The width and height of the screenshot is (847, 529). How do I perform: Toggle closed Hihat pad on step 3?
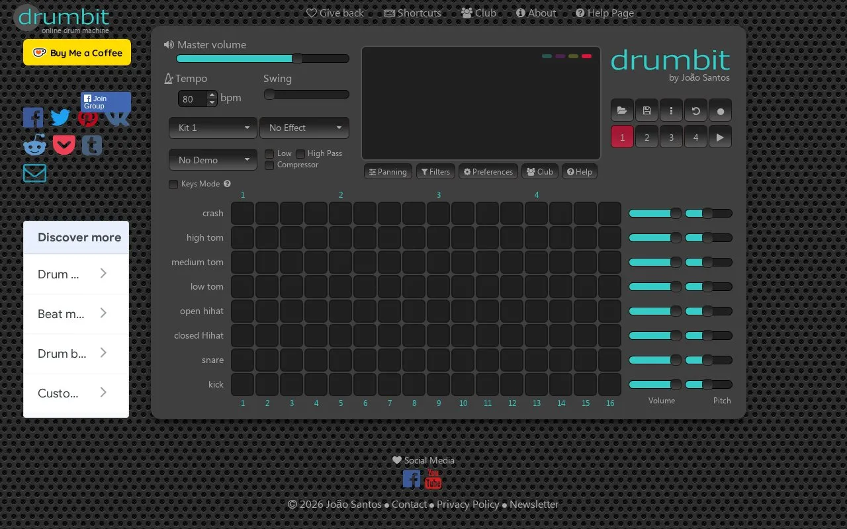(x=291, y=336)
